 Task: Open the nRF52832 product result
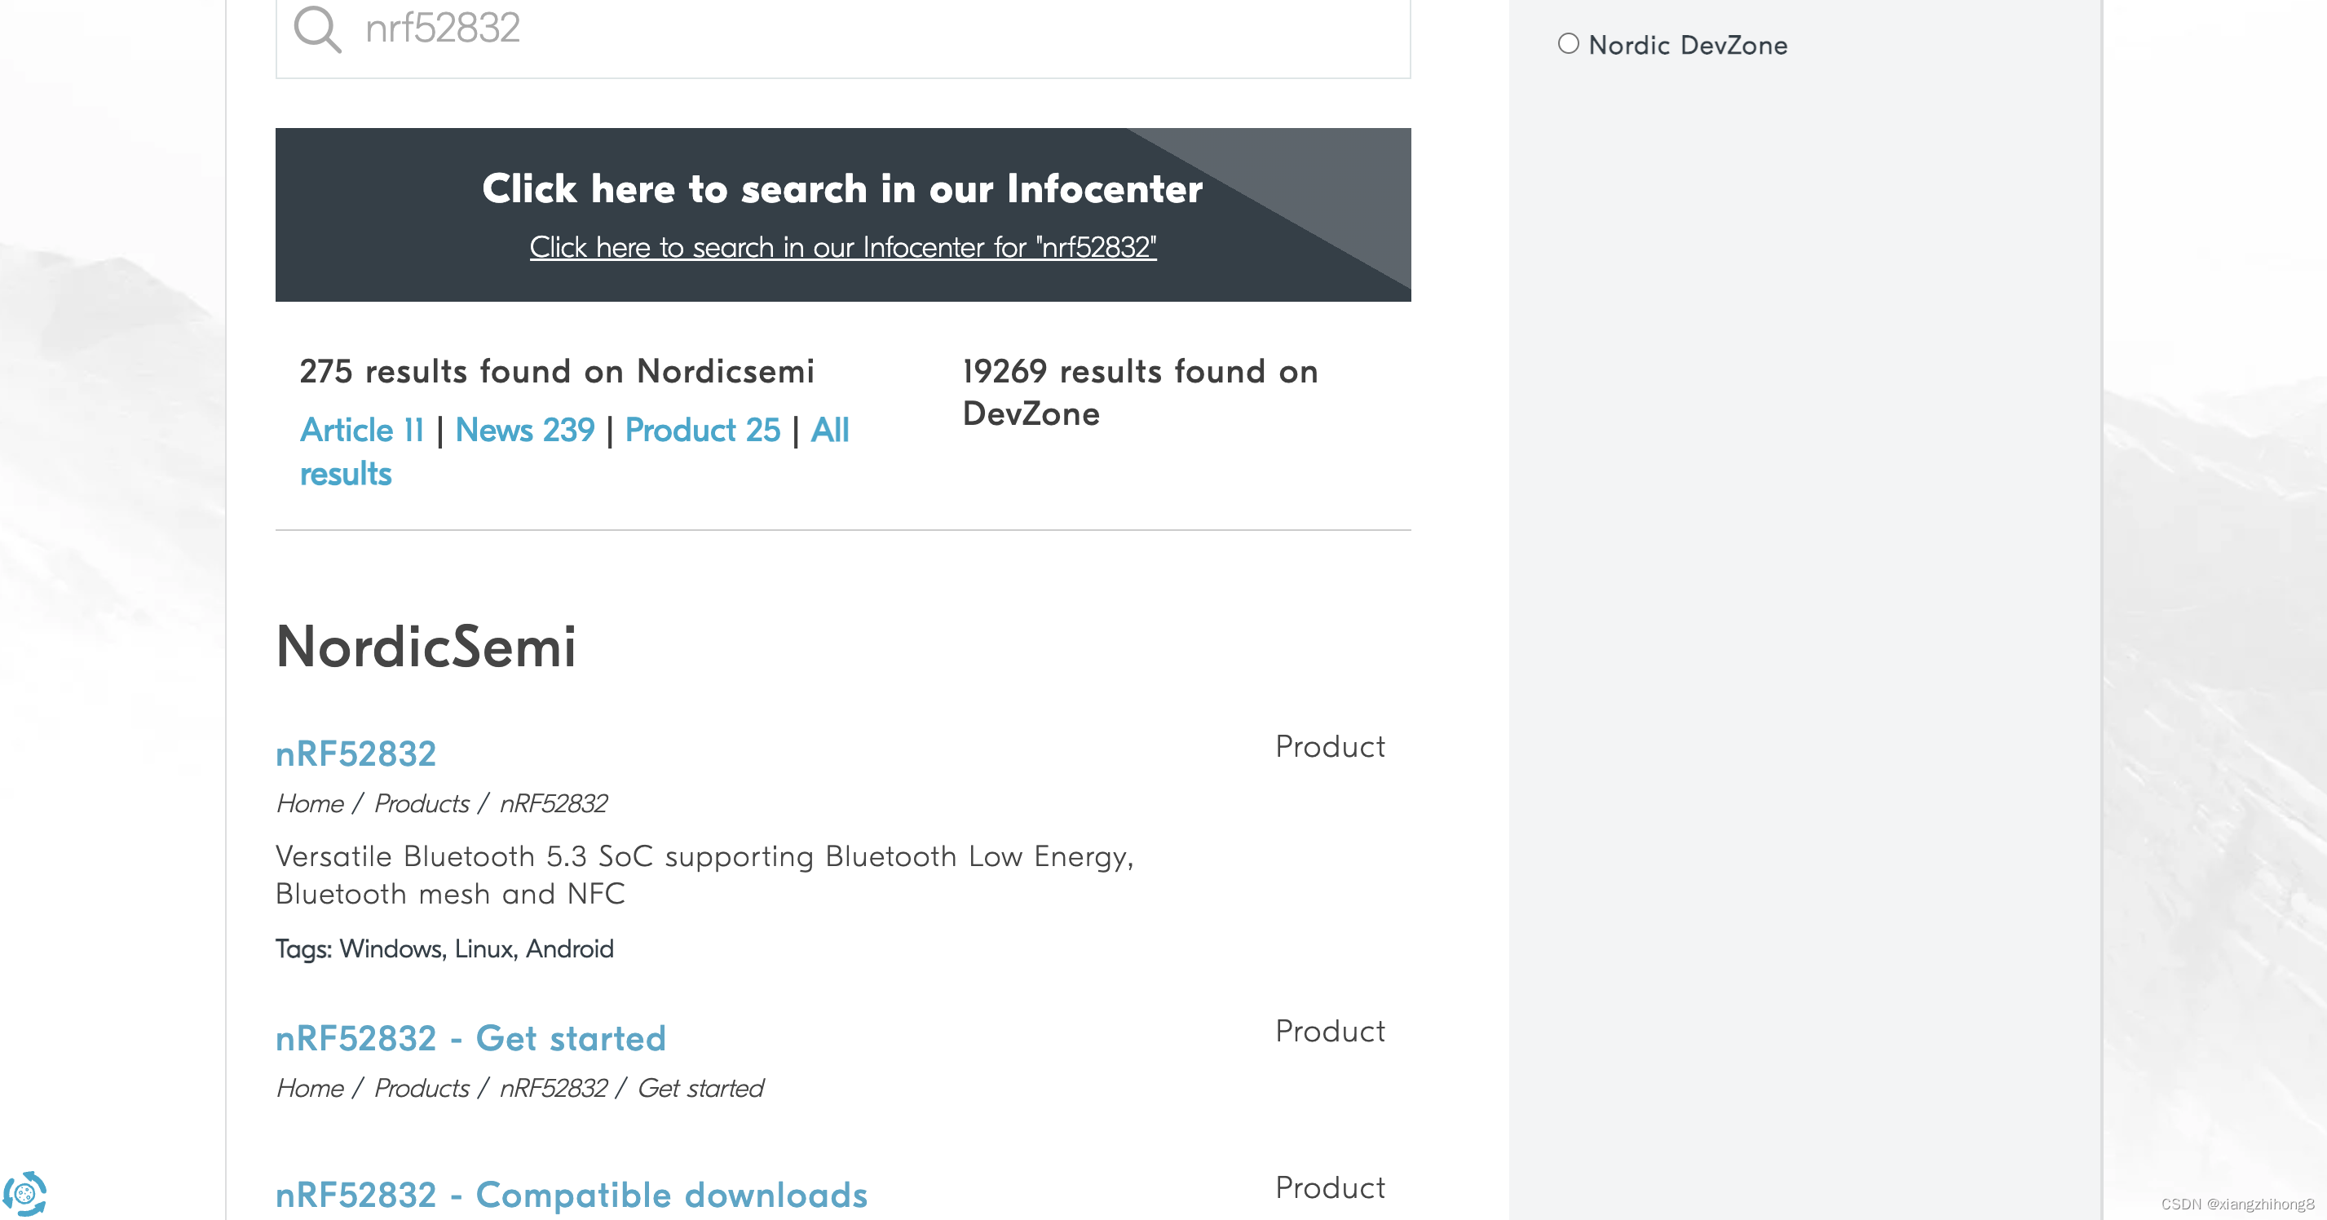tap(356, 754)
